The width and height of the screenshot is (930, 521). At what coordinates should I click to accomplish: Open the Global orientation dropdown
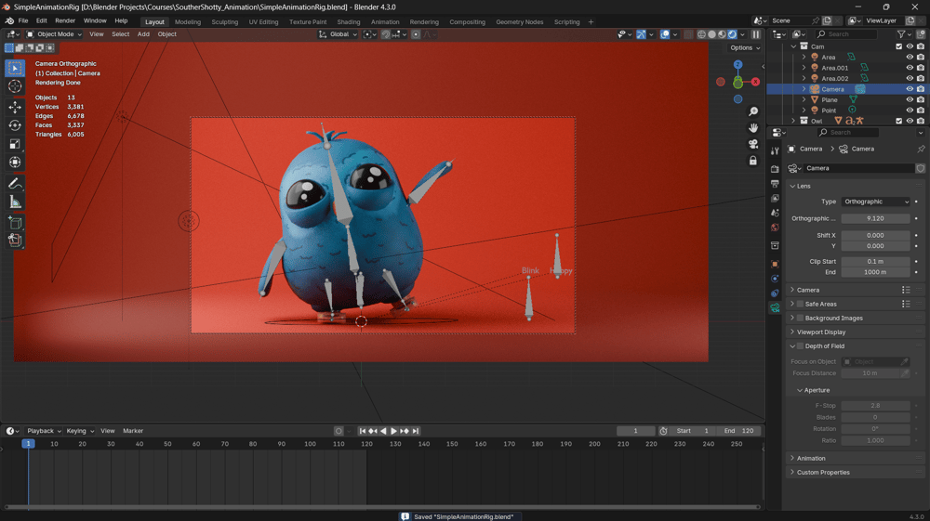point(339,34)
